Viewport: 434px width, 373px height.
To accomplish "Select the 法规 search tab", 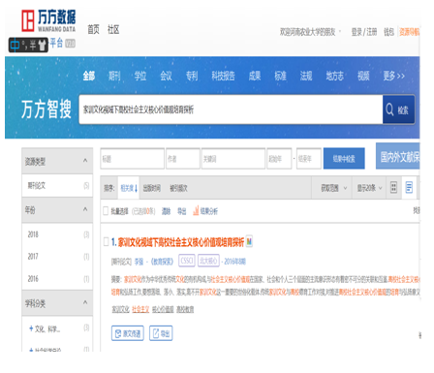I will tap(306, 76).
